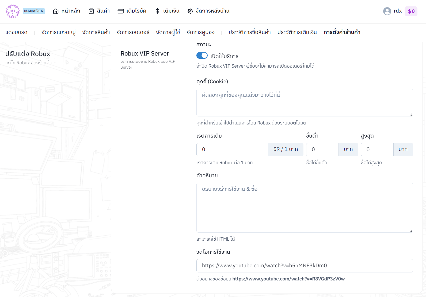426x297 pixels.
Task: Open จัดการคูปอง in the sub-navigation
Action: coord(200,32)
